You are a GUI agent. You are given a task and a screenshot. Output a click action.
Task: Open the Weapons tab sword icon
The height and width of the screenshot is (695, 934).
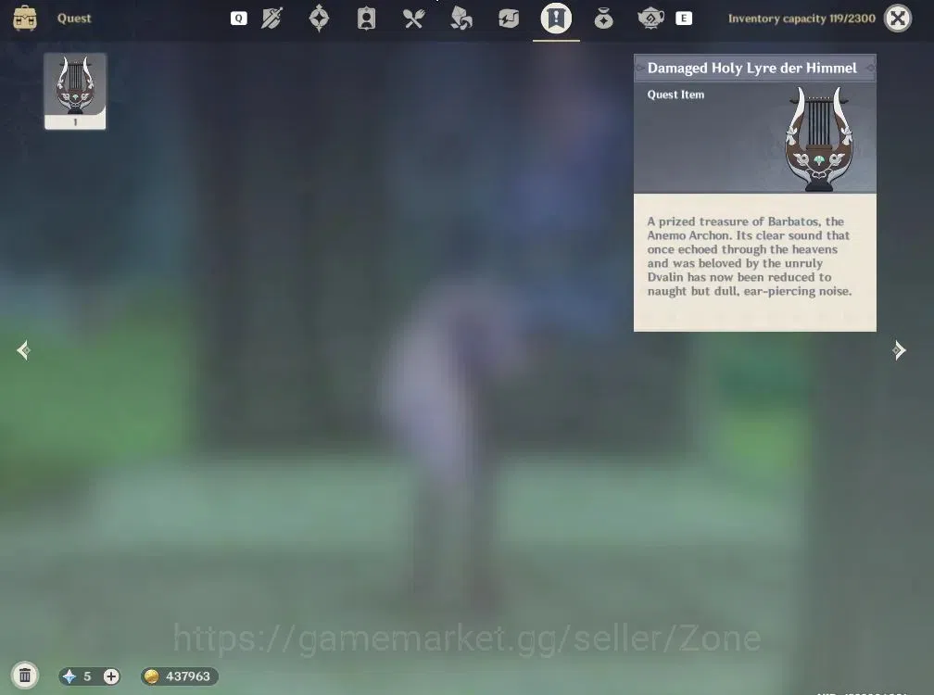pyautogui.click(x=271, y=19)
